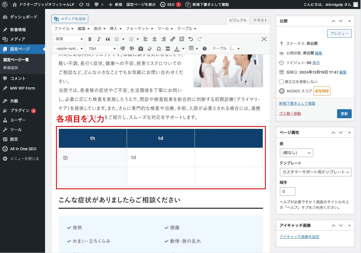
Task: Align text center
Action: [x=155, y=39]
